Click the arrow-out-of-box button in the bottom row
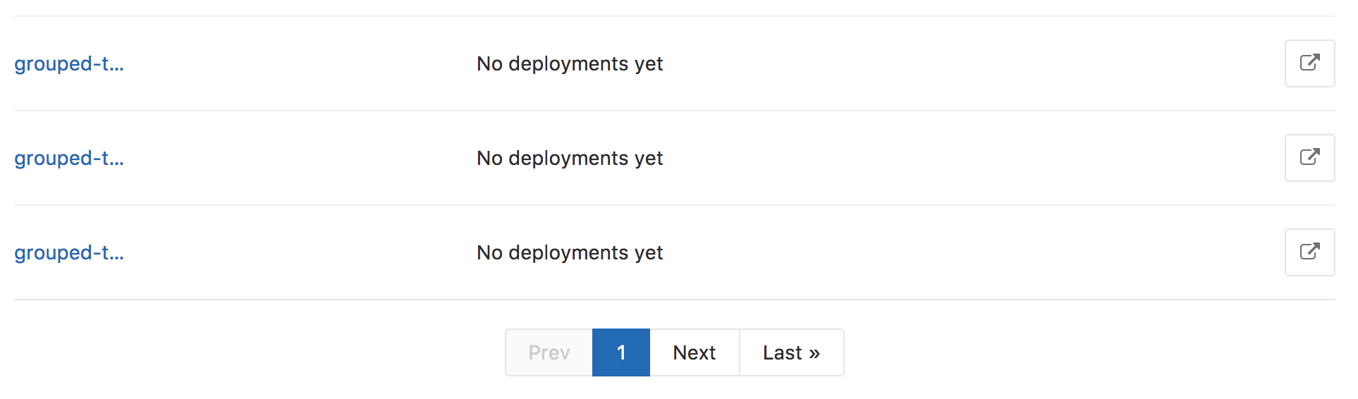This screenshot has height=399, width=1358. pos(1309,252)
